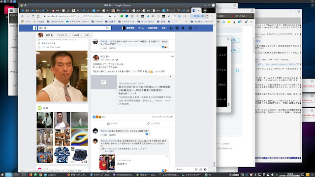Click もっと見る on main post
The width and height of the screenshot is (315, 177).
tap(160, 71)
